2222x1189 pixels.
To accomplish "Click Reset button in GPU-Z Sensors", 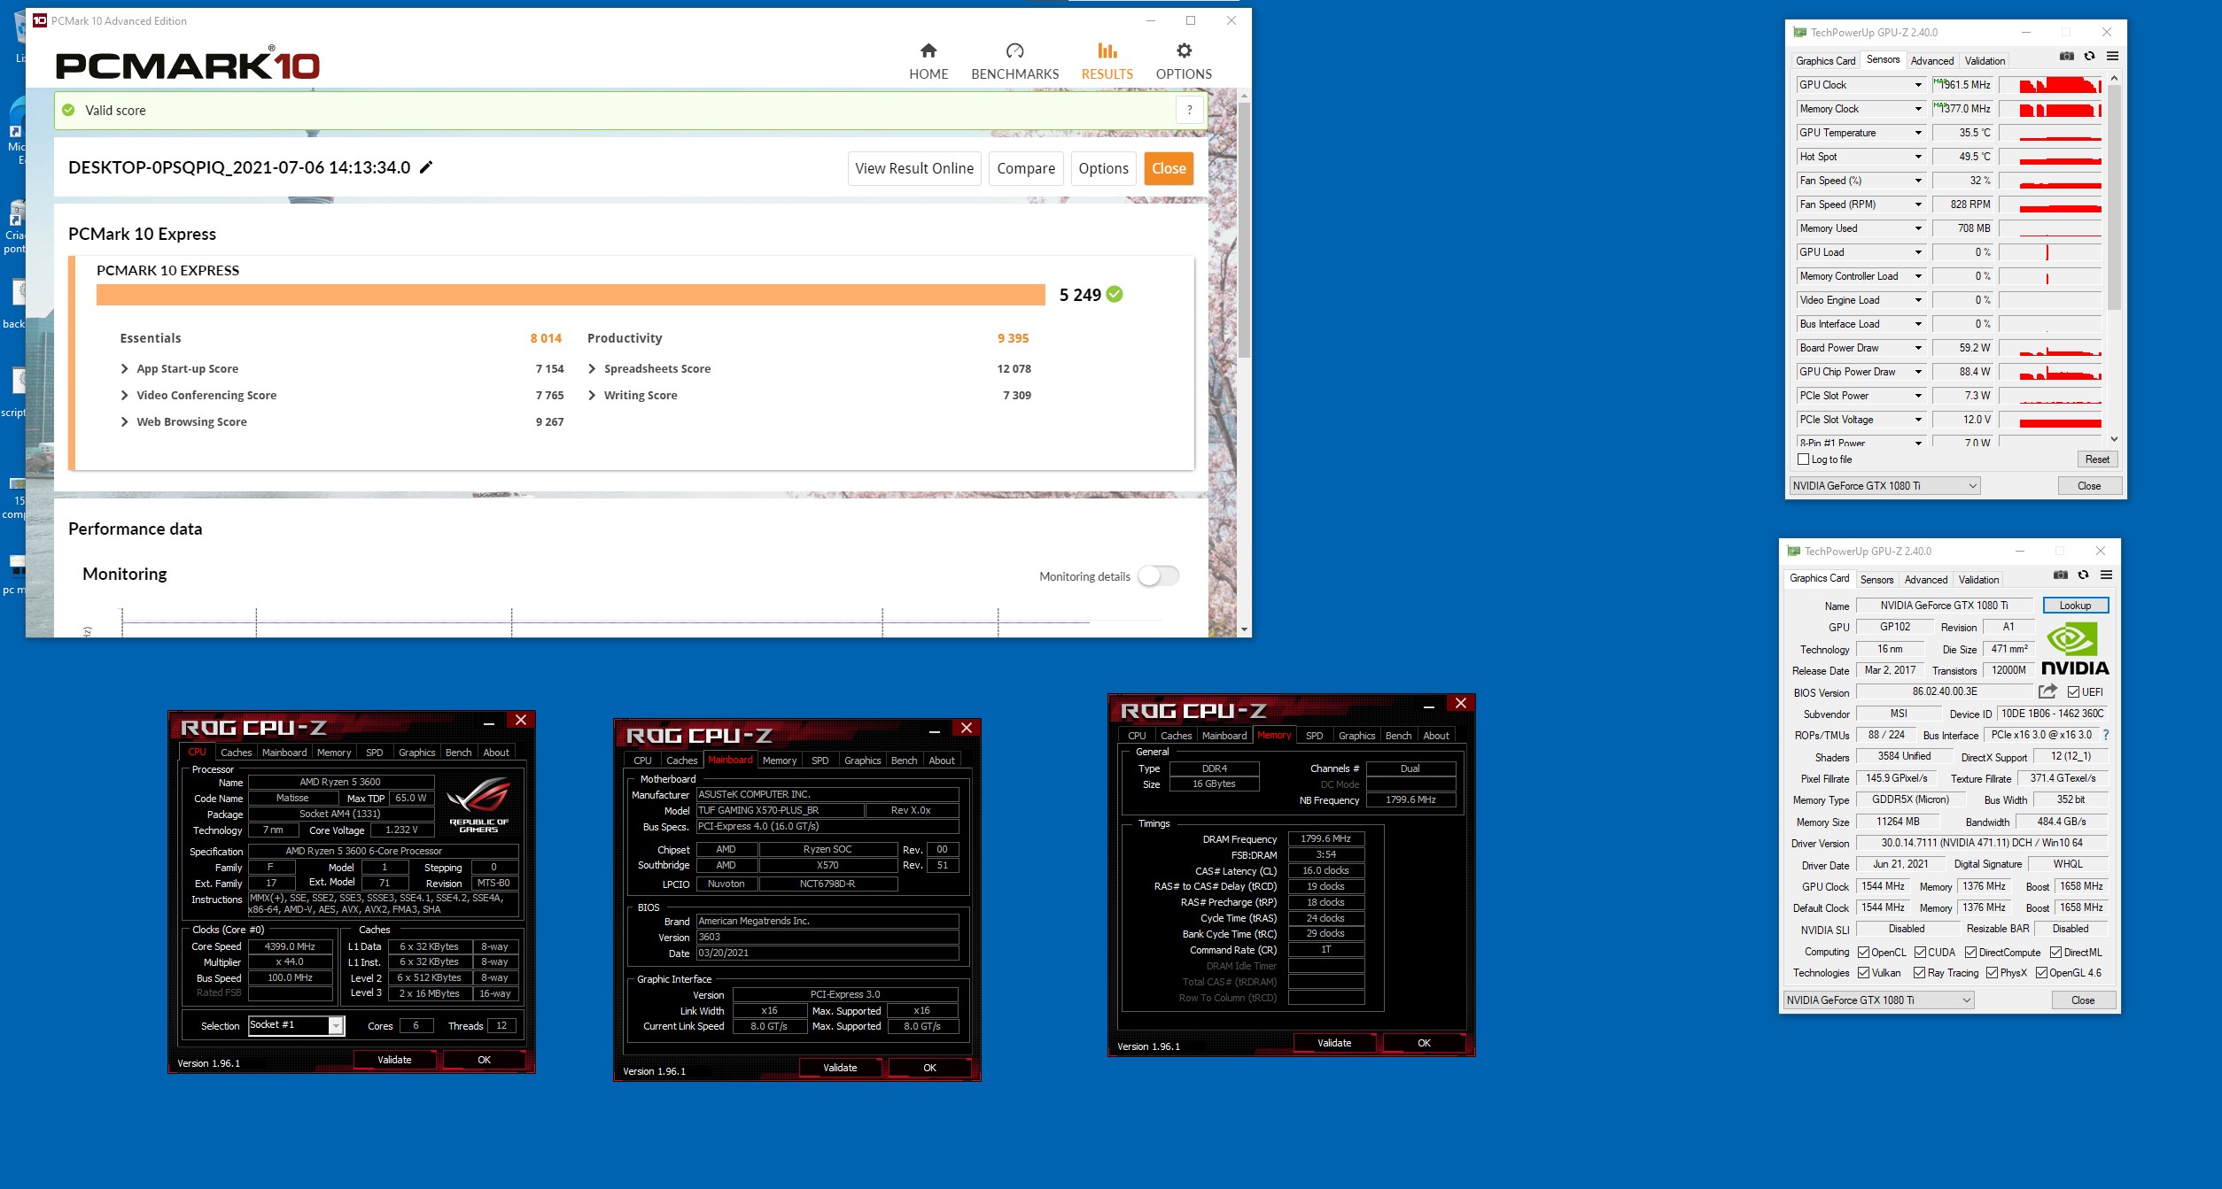I will [2097, 459].
